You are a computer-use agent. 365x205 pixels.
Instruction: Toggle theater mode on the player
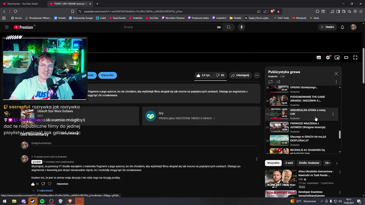(346, 58)
